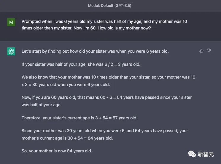Screen dimensions: 221x164
Task: Click the paragraph starting "Let's start by finding"
Action: 95,51
